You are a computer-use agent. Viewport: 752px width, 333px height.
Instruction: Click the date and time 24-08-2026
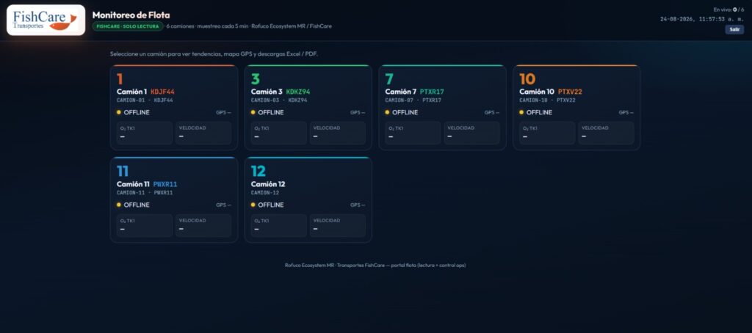coord(703,19)
